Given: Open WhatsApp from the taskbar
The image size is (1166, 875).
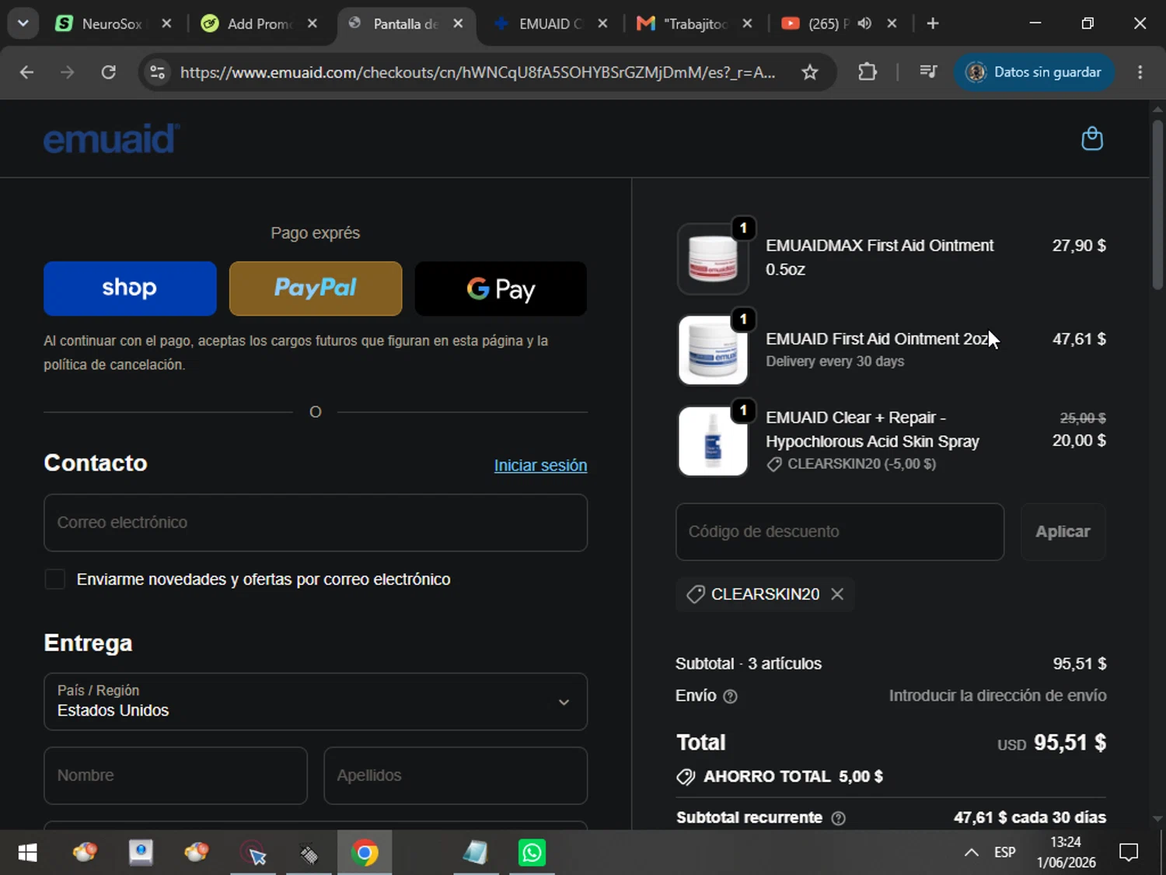Looking at the screenshot, I should (532, 853).
